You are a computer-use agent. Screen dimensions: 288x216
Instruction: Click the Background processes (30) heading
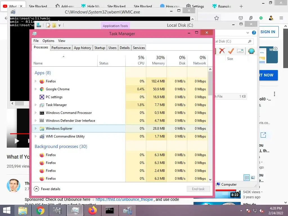[x=61, y=147]
